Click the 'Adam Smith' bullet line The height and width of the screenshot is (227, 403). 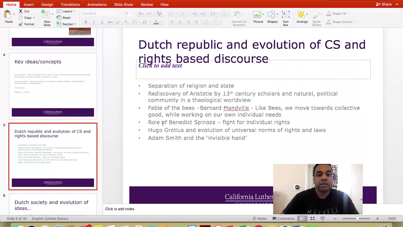(x=197, y=138)
